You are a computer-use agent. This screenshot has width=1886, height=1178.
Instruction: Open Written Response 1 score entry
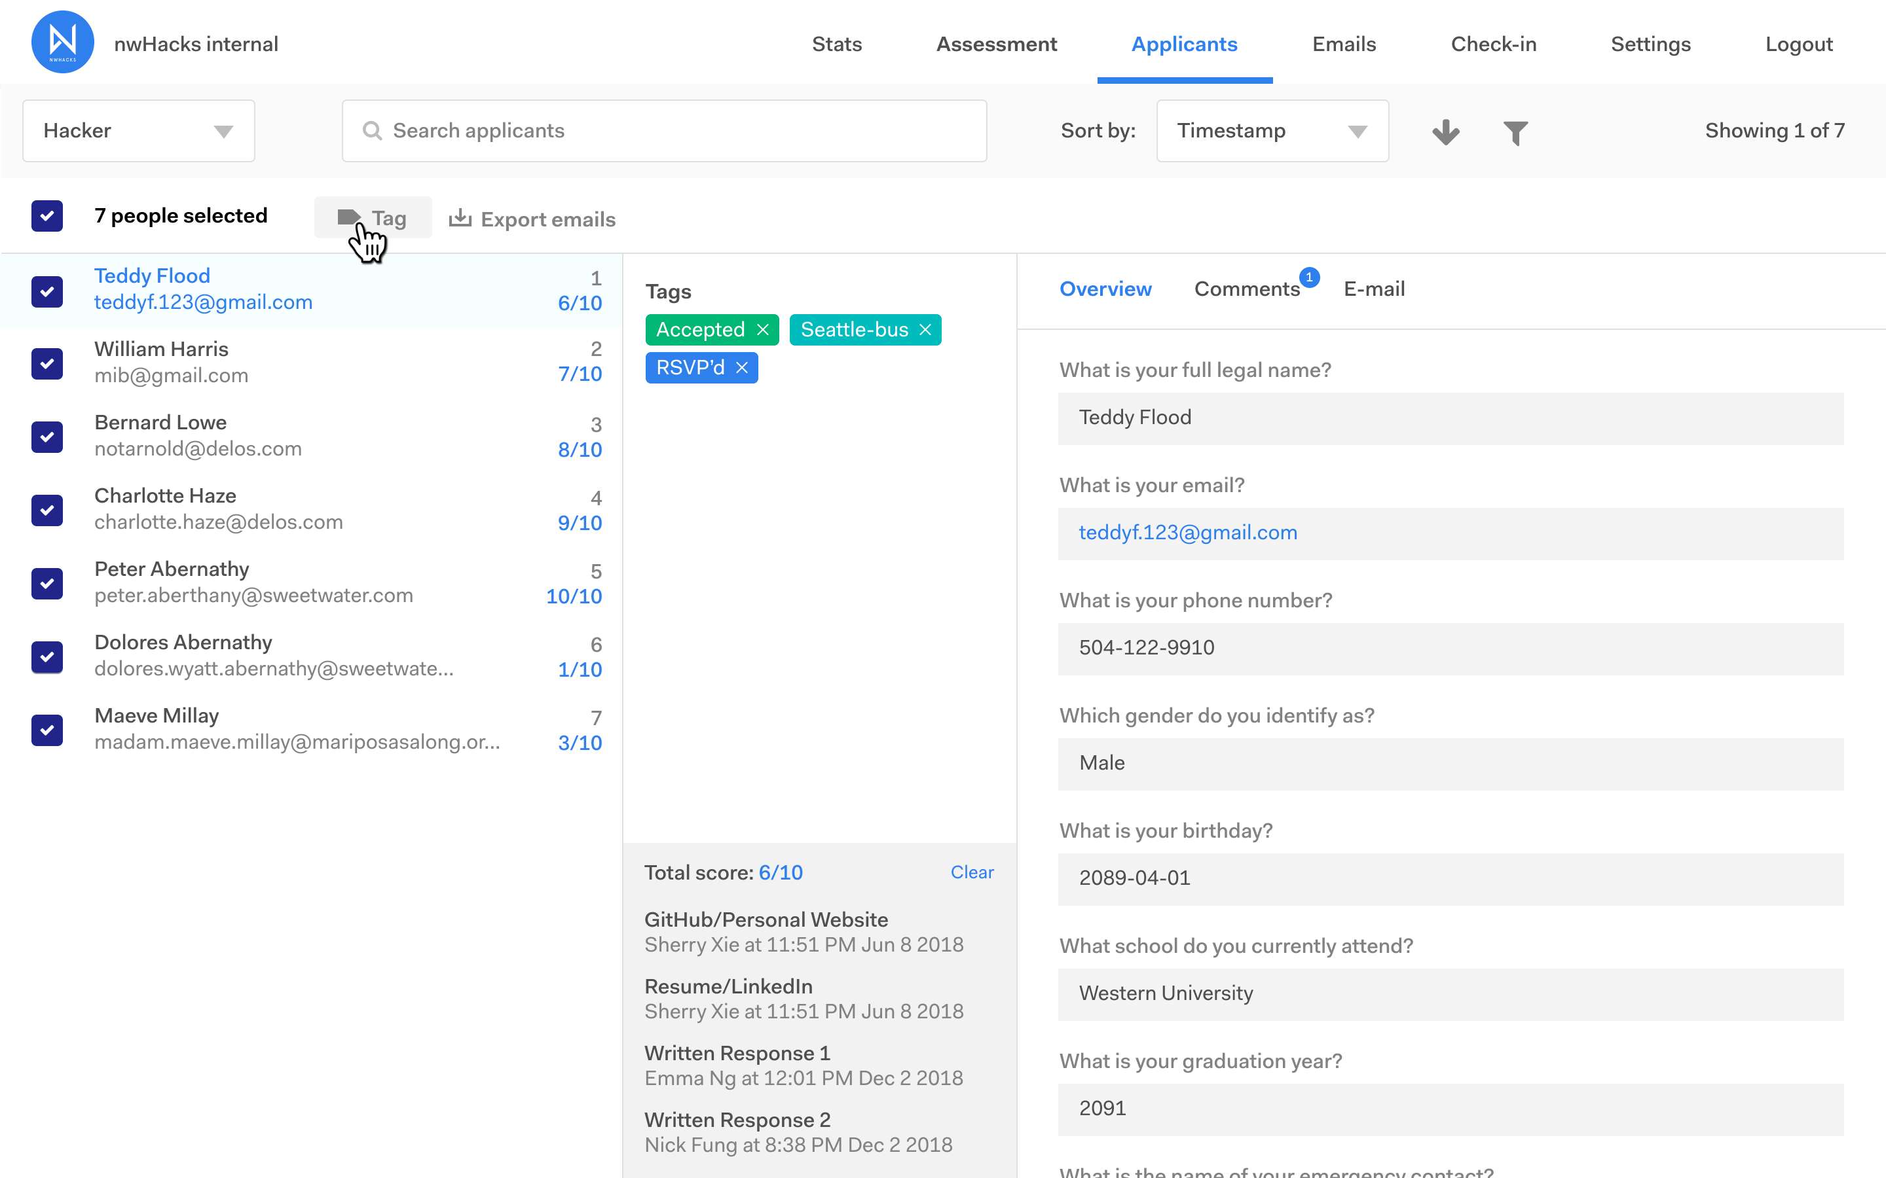point(804,1066)
